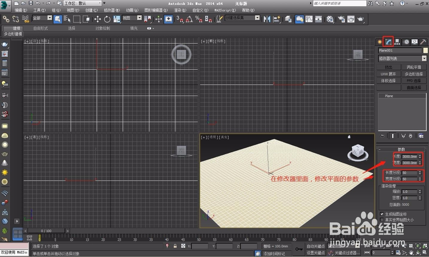
Task: Toggle the Angle Snap button
Action: pyautogui.click(x=189, y=19)
